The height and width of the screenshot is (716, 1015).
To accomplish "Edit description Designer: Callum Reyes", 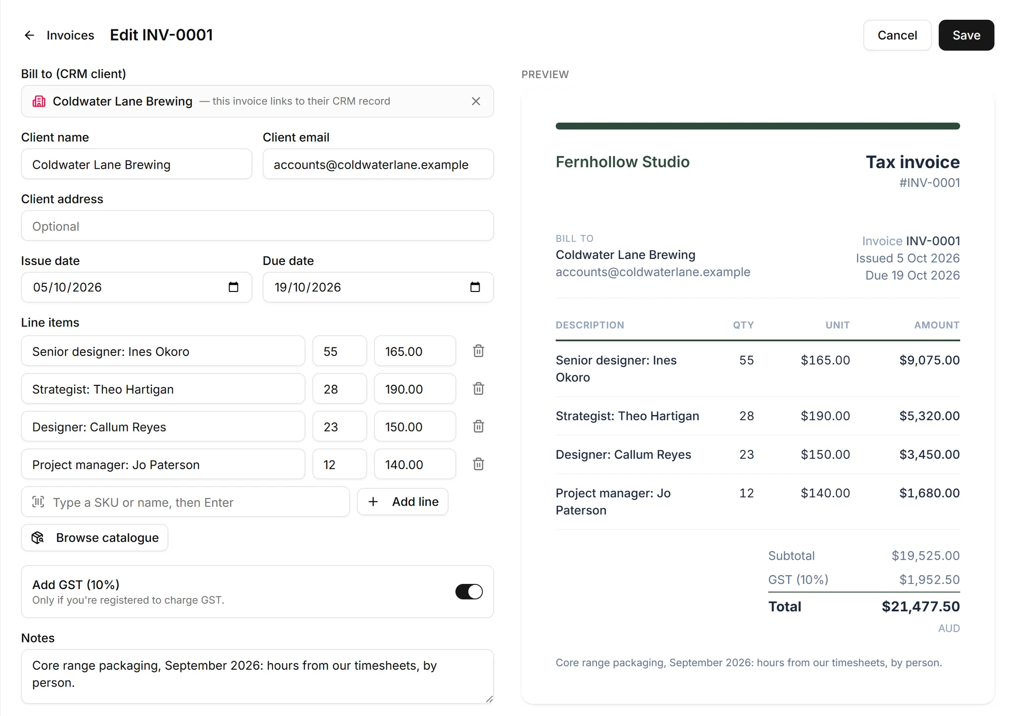I will 163,427.
